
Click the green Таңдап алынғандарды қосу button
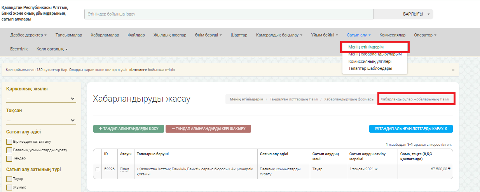(128, 129)
